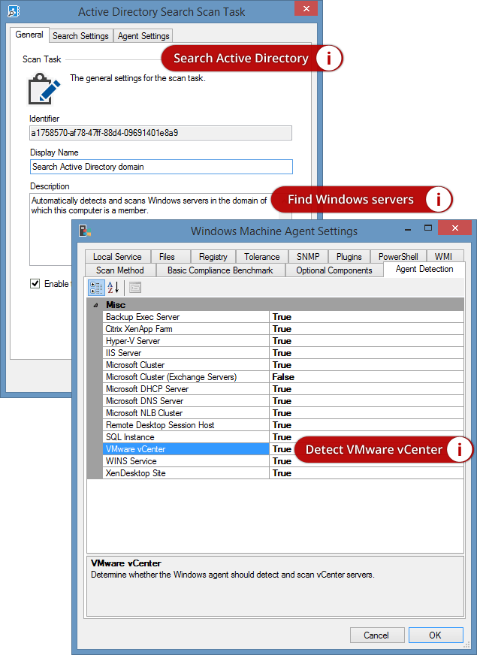
Task: Click the Identifier field
Action: [161, 133]
